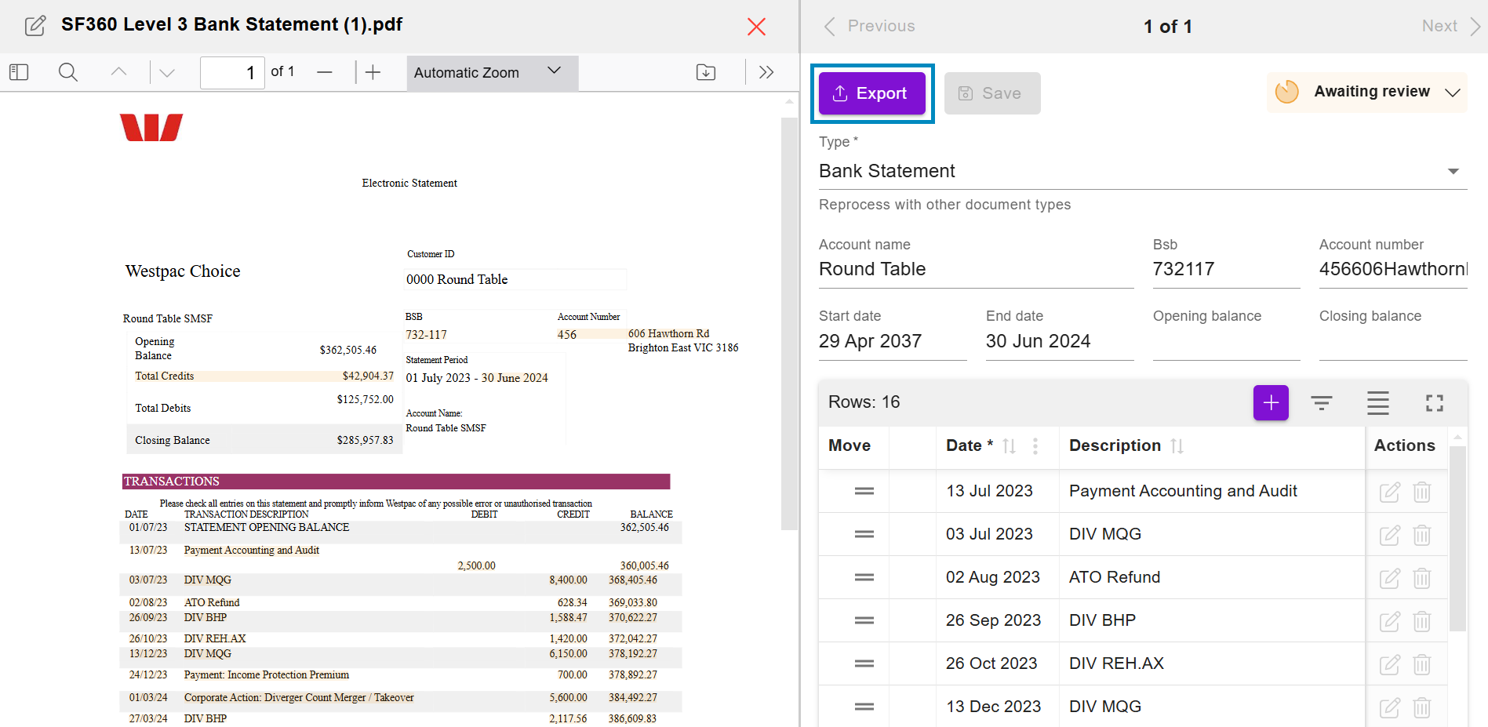Screen dimensions: 1488x727
Task: Click the PDF page number field
Action: tap(232, 72)
